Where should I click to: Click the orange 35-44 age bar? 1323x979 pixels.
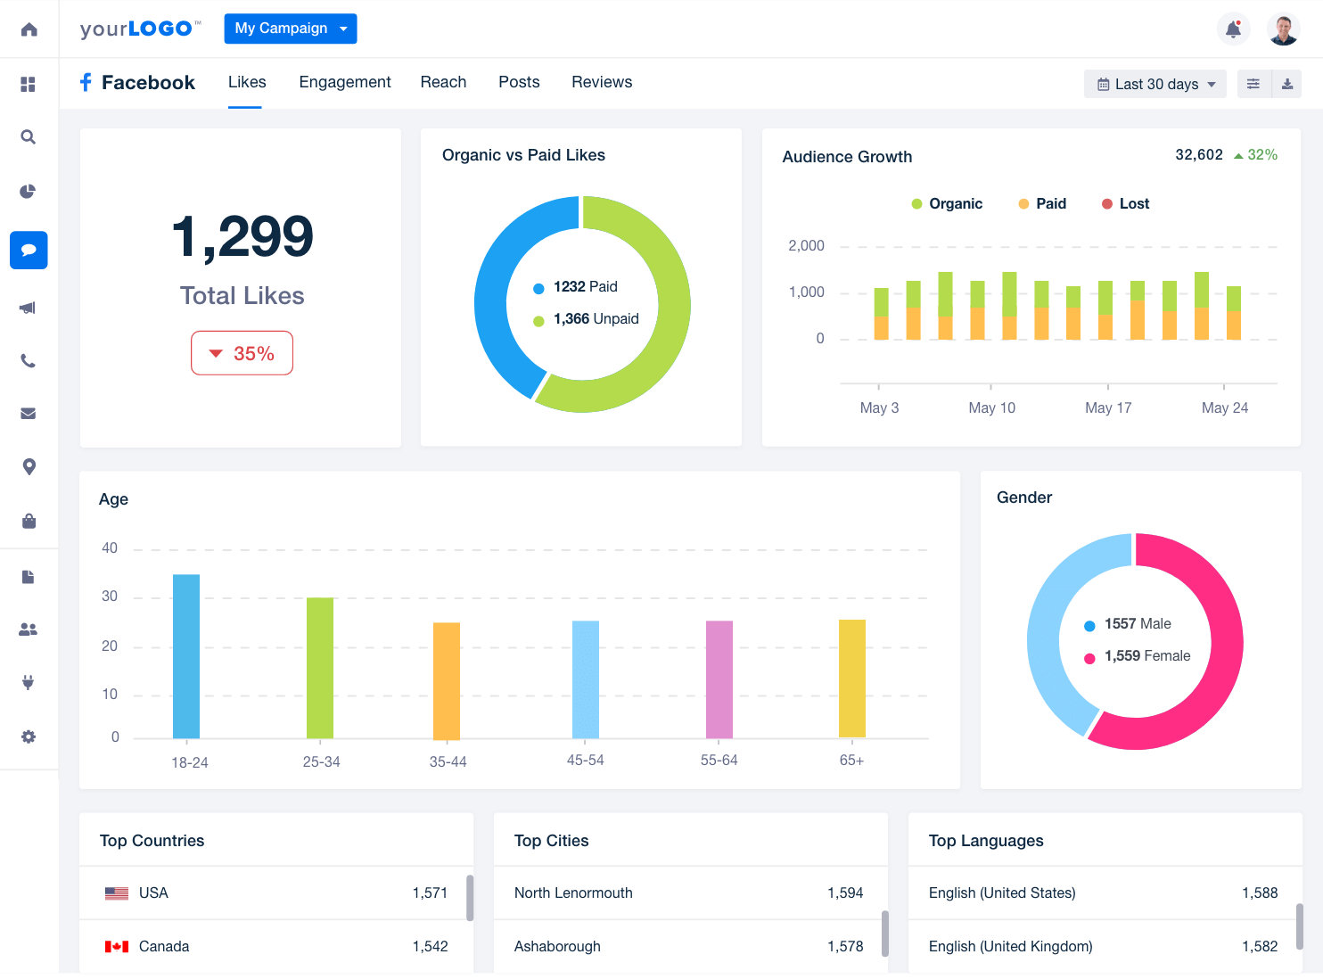click(447, 681)
